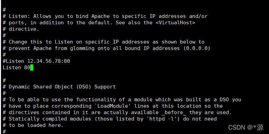Click the 'functionality' word in DSO comment
269x134 pixels.
96,100
